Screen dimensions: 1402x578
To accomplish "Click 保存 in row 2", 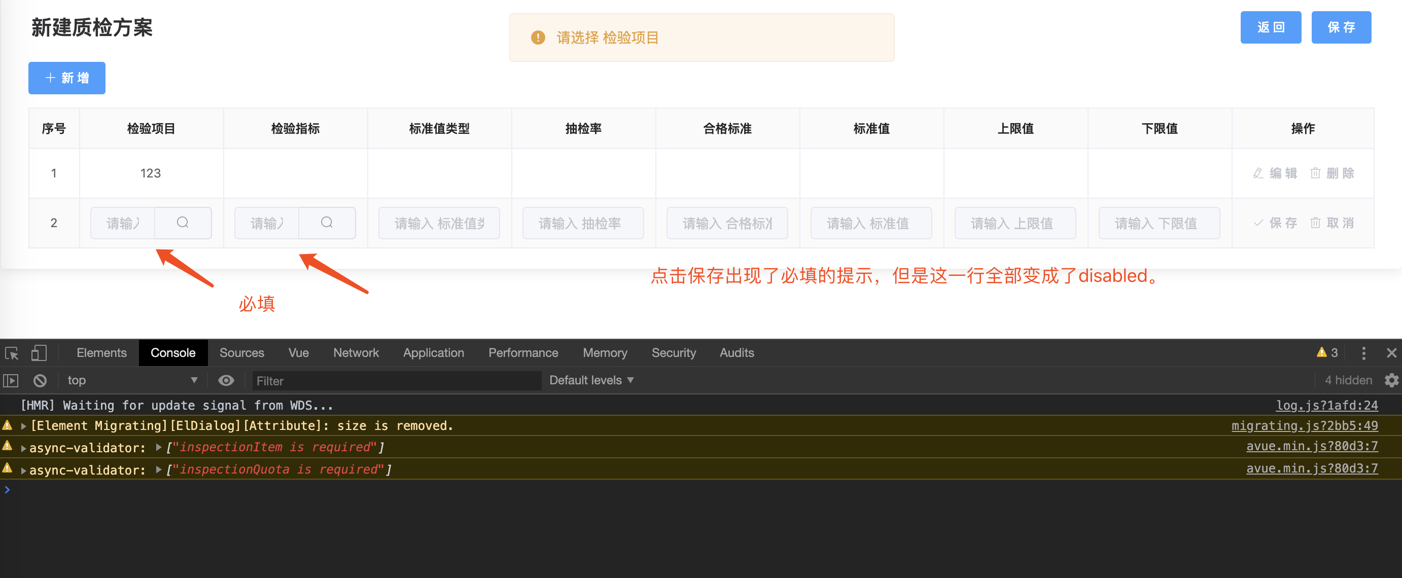I will [1275, 223].
